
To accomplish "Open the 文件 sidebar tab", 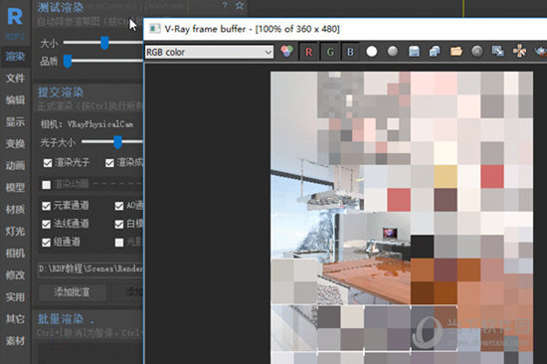I will pos(15,79).
